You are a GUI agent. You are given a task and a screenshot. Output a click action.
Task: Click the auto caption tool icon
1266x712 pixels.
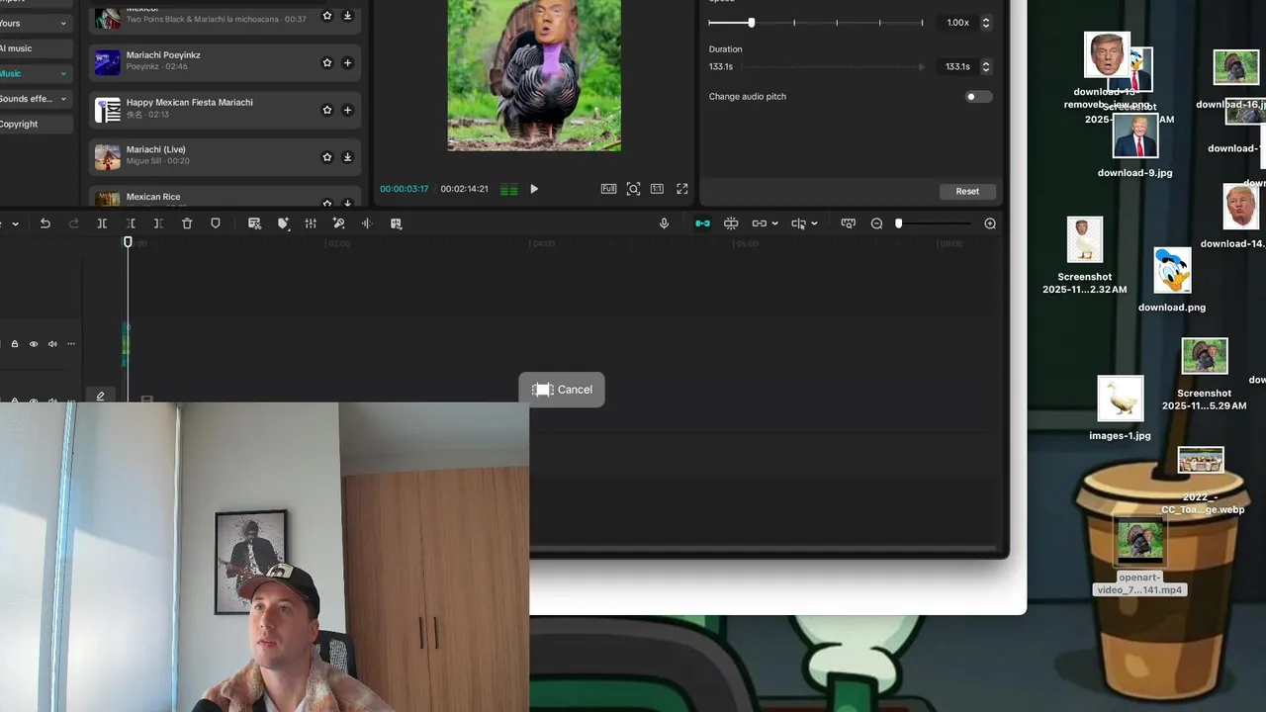click(x=254, y=223)
